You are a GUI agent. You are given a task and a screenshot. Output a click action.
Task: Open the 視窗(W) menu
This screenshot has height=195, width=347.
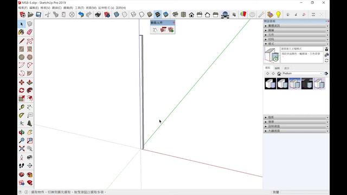91,8
